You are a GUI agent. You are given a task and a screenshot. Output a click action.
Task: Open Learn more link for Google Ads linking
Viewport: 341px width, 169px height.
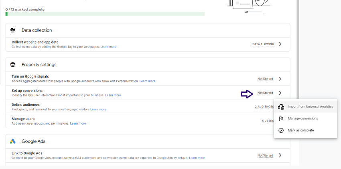tap(197, 158)
